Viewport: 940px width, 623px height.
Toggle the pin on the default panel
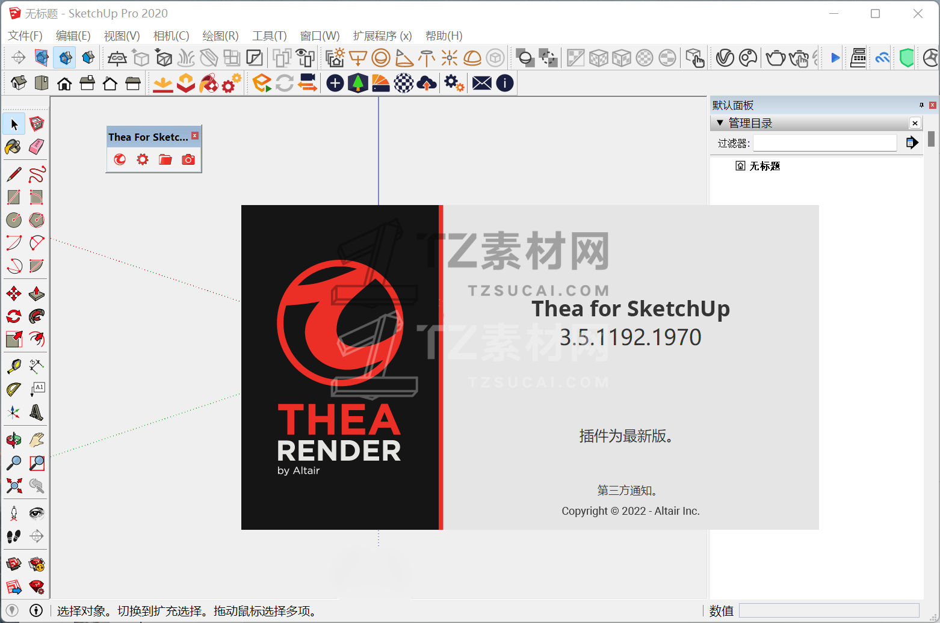(x=921, y=105)
